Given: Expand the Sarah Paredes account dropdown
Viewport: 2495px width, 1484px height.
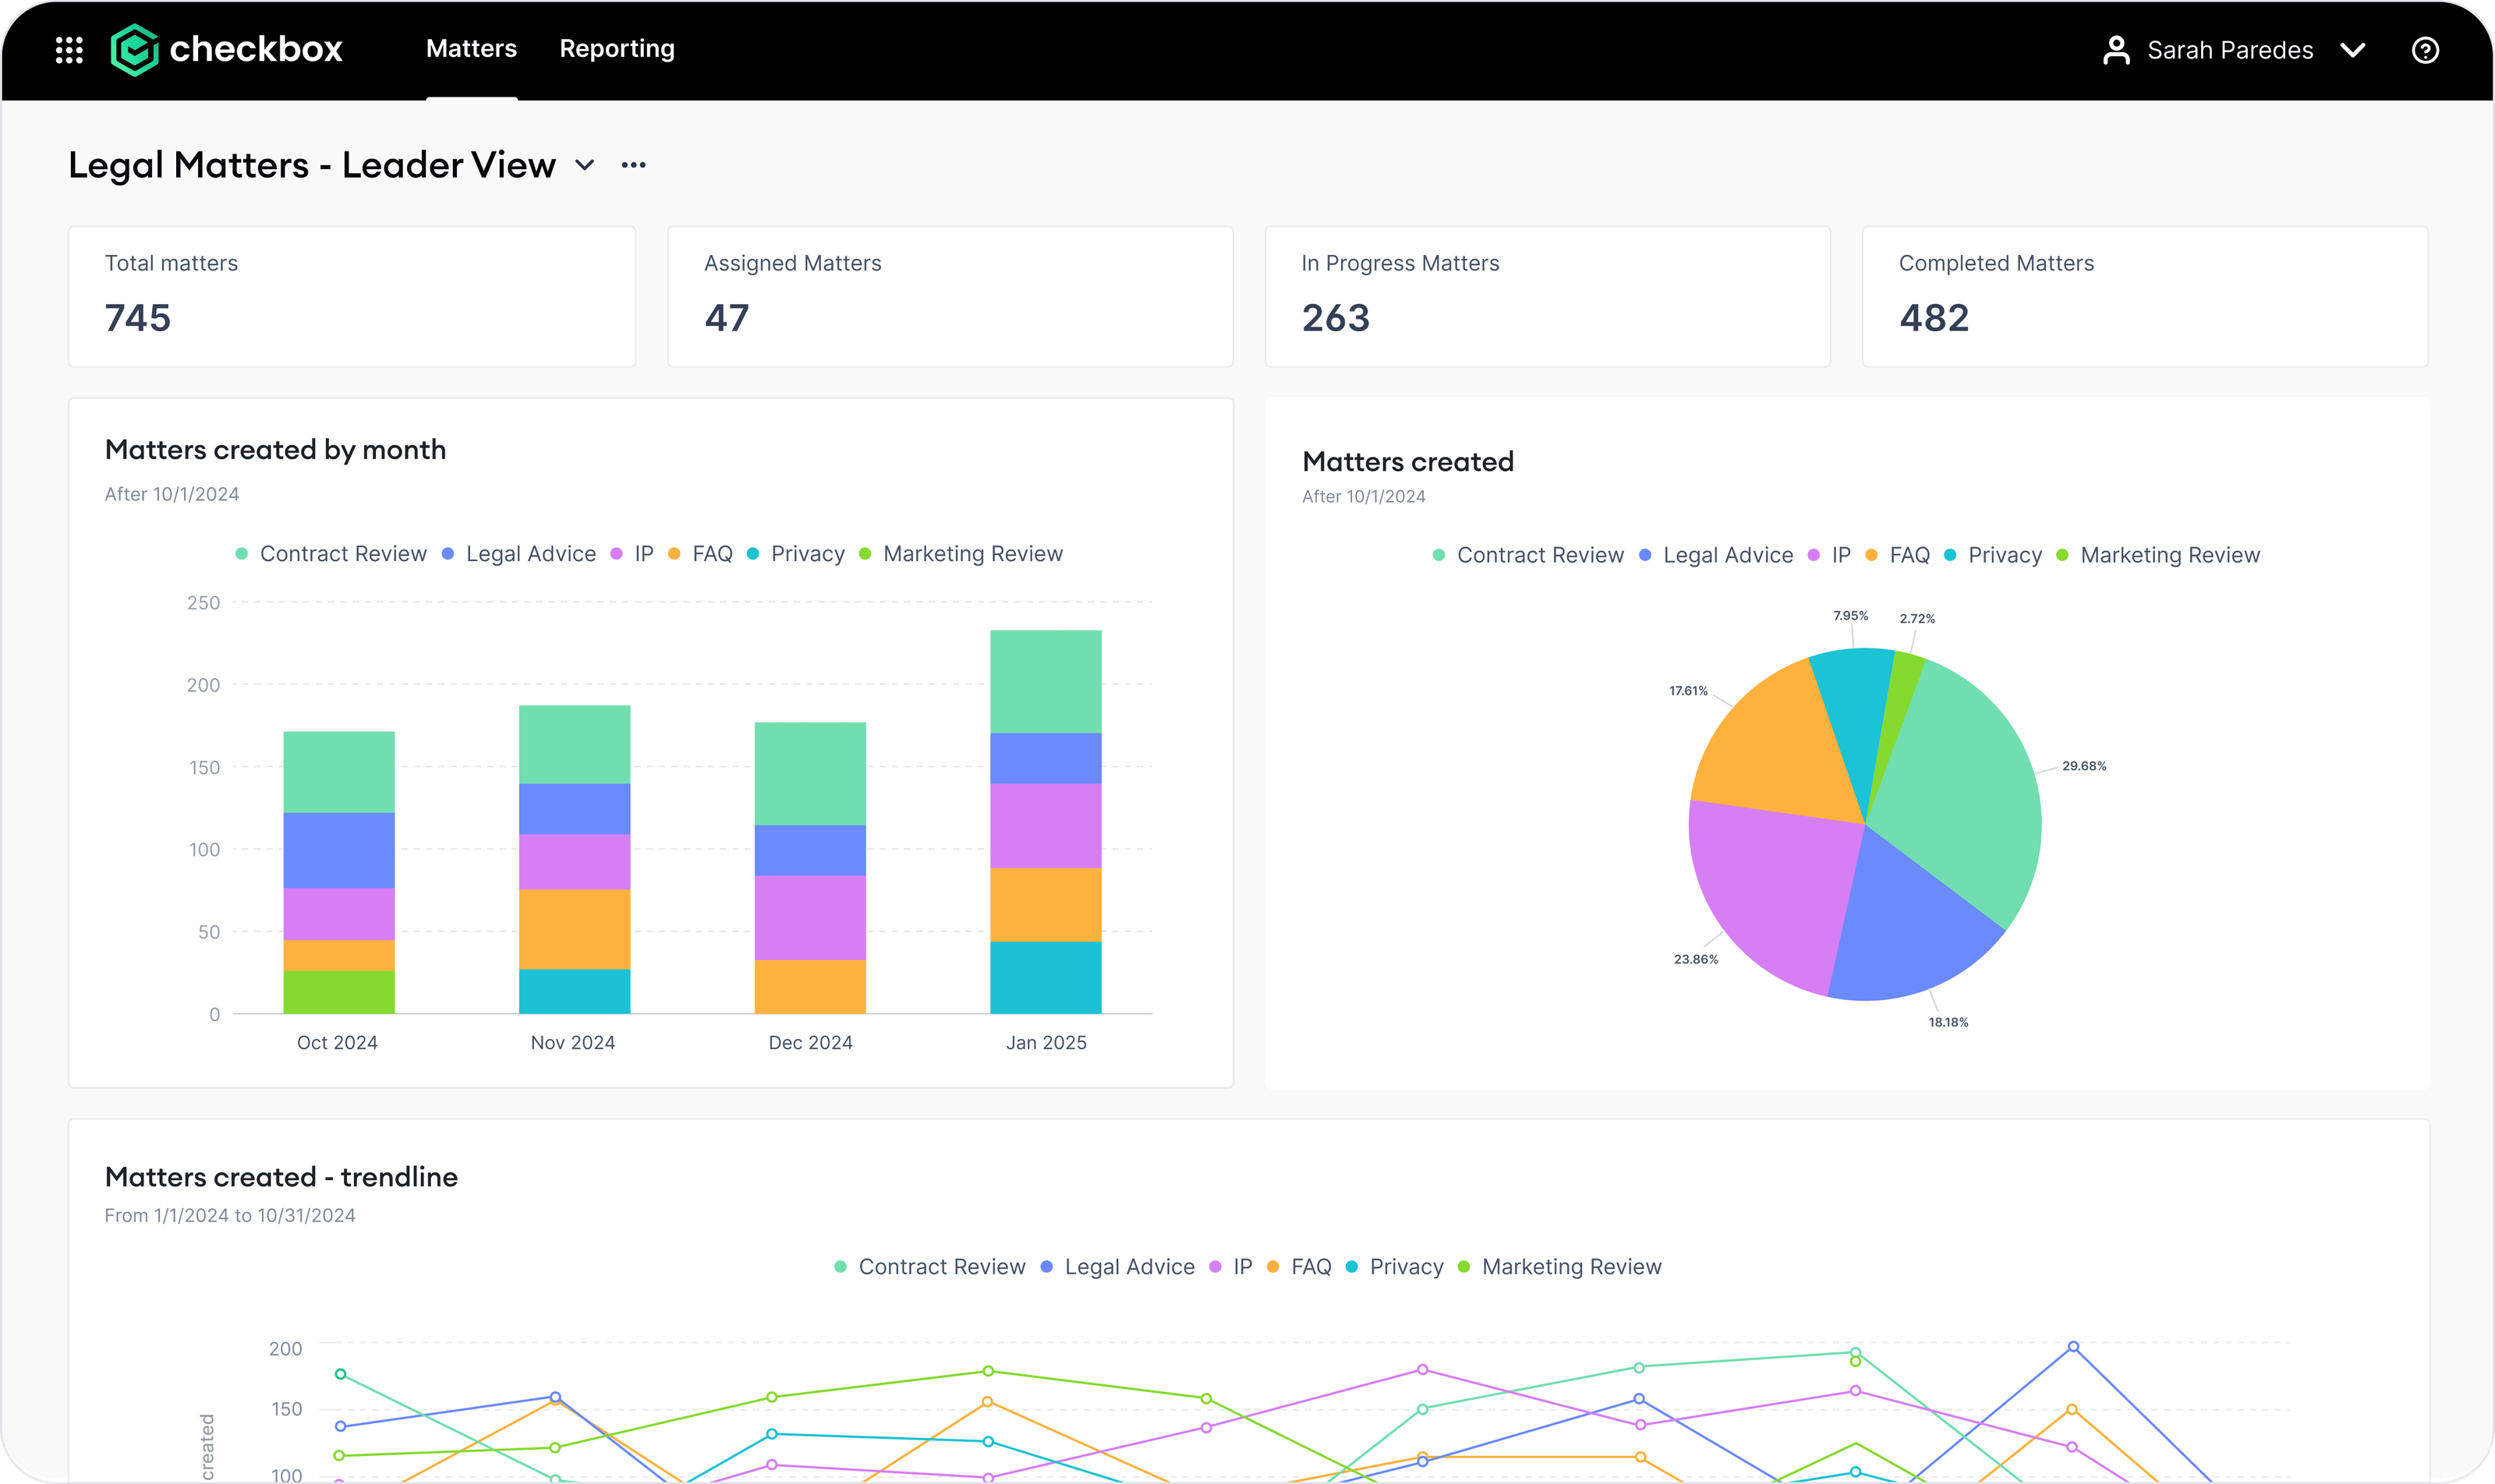Looking at the screenshot, I should pos(2353,50).
